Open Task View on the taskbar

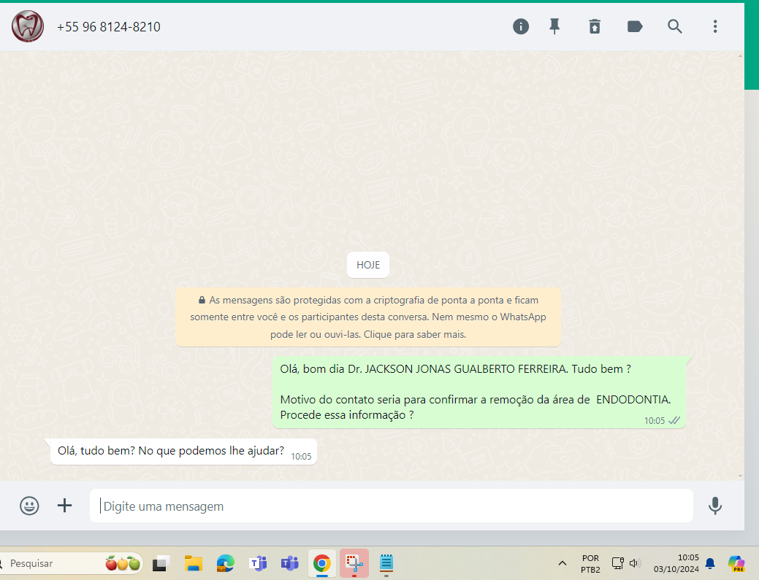(161, 563)
